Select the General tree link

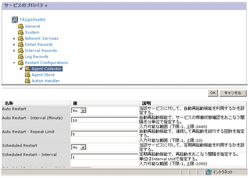point(33,26)
